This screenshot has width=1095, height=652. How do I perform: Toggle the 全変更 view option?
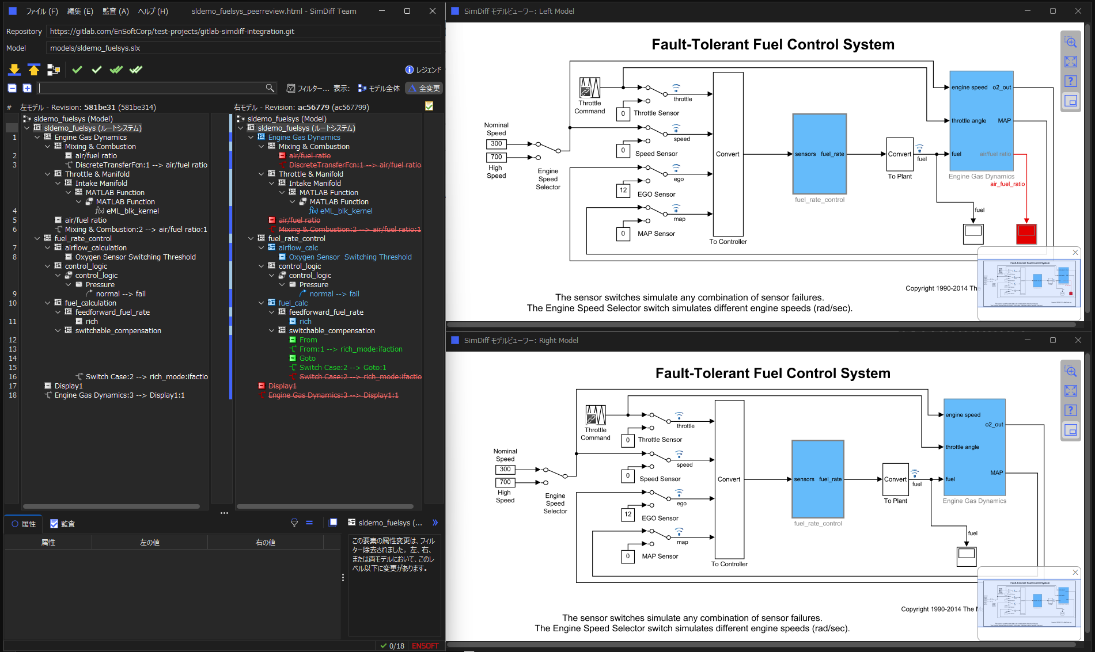pyautogui.click(x=424, y=88)
